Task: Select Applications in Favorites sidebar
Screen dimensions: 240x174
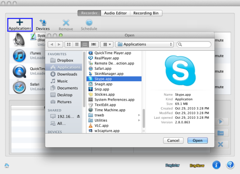Action: point(64,67)
